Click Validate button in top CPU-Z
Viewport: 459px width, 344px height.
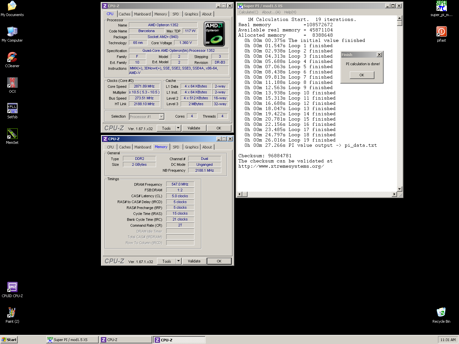194,128
